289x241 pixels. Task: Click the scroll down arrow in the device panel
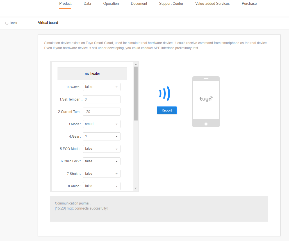pyautogui.click(x=136, y=188)
